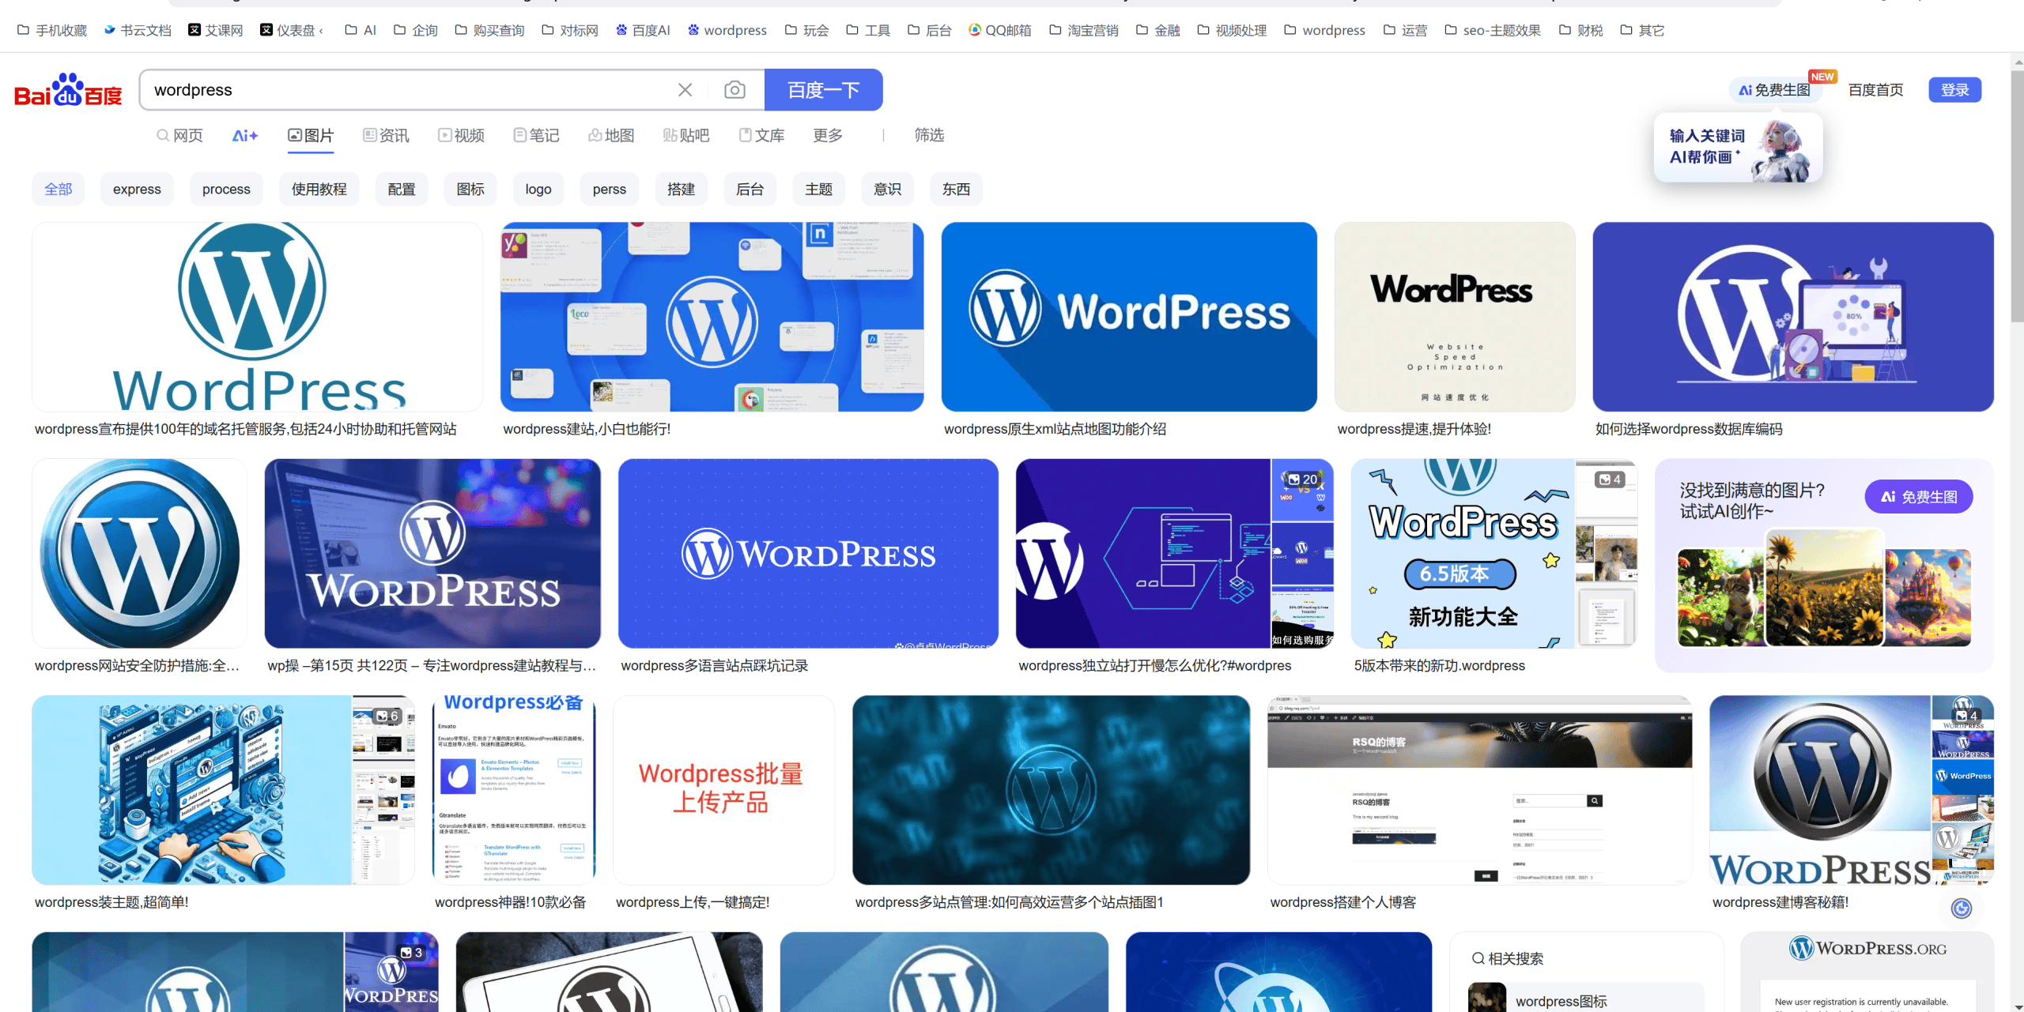
Task: Open thumbnail wordpress搭建个人博客
Action: tap(1479, 790)
